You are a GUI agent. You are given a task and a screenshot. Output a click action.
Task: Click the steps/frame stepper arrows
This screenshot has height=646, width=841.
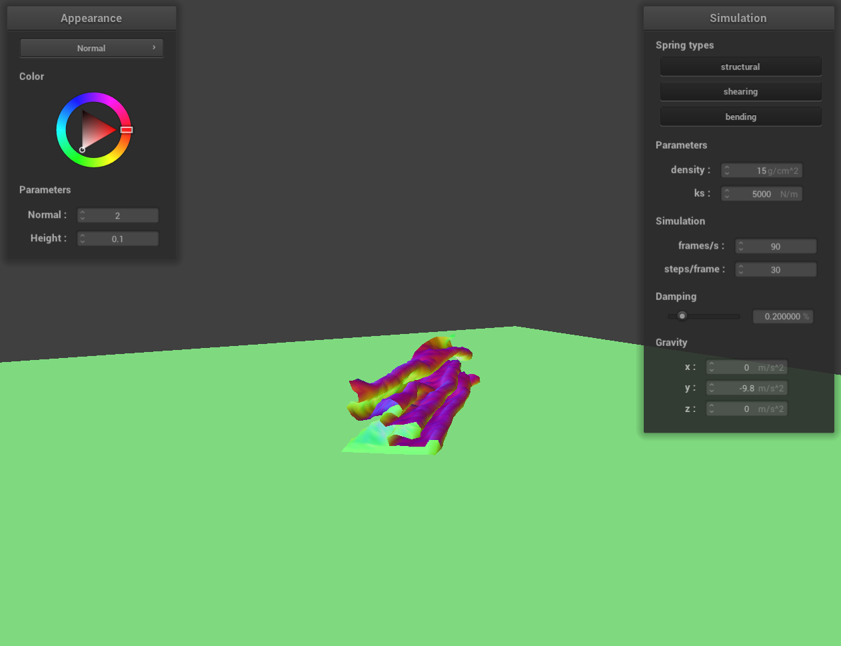[x=741, y=270]
